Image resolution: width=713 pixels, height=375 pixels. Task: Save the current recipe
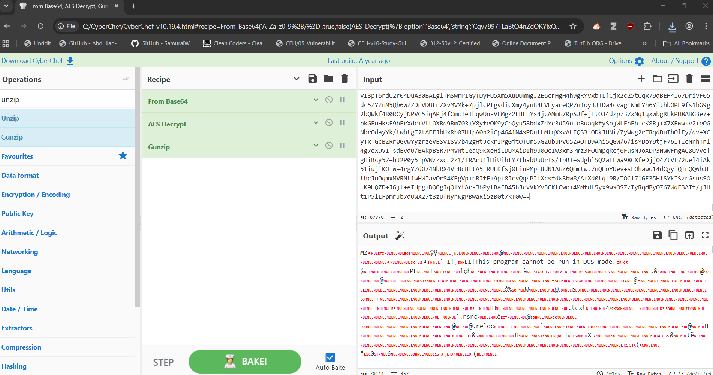point(312,79)
